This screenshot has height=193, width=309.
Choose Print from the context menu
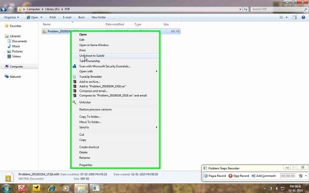pyautogui.click(x=83, y=50)
